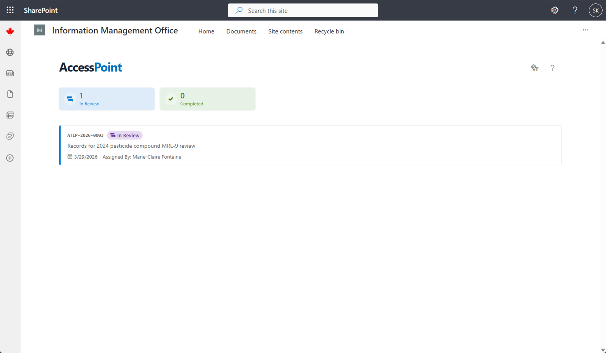Image resolution: width=606 pixels, height=353 pixels.
Task: Select the database list icon in sidebar
Action: (10, 115)
